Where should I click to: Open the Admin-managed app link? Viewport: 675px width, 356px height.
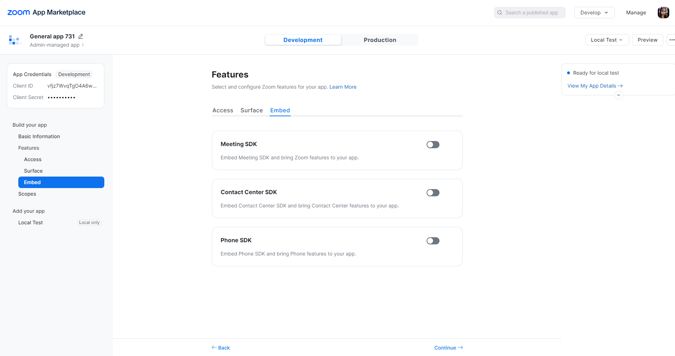pyautogui.click(x=57, y=45)
